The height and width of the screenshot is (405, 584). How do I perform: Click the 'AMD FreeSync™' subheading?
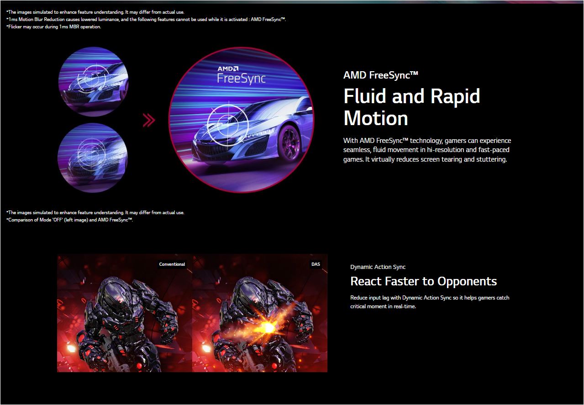pyautogui.click(x=381, y=75)
